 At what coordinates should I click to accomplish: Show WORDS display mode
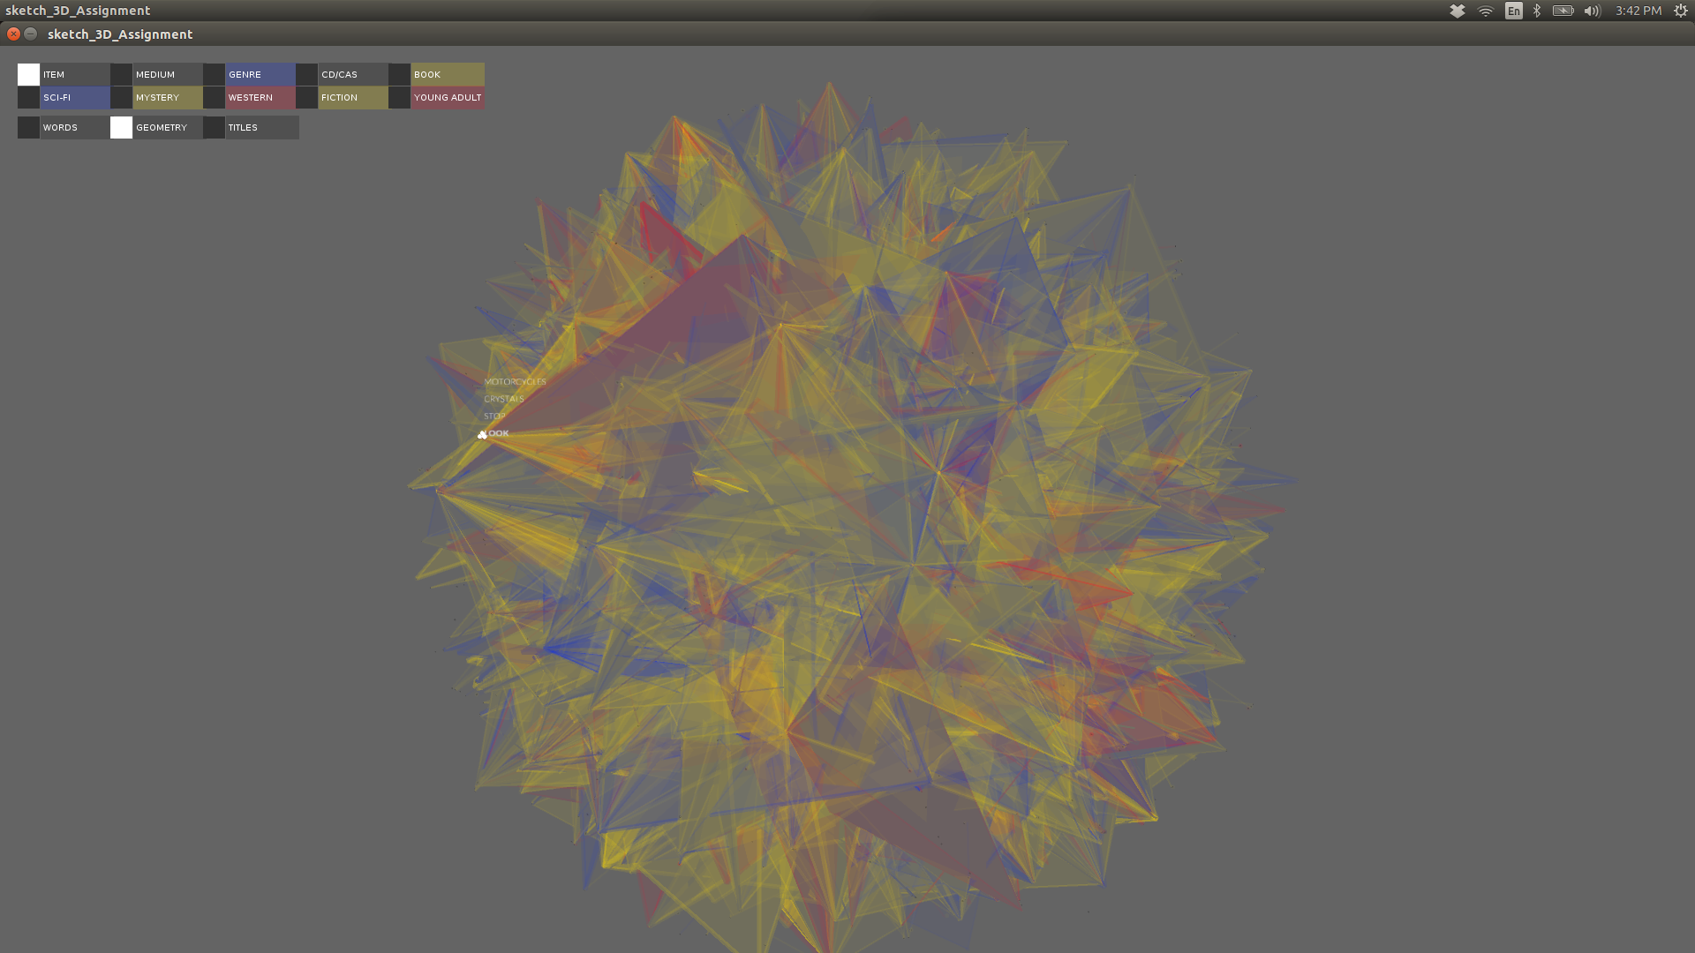point(28,128)
